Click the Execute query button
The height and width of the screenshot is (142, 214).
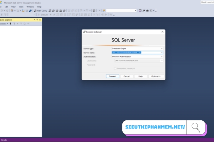[43, 15]
